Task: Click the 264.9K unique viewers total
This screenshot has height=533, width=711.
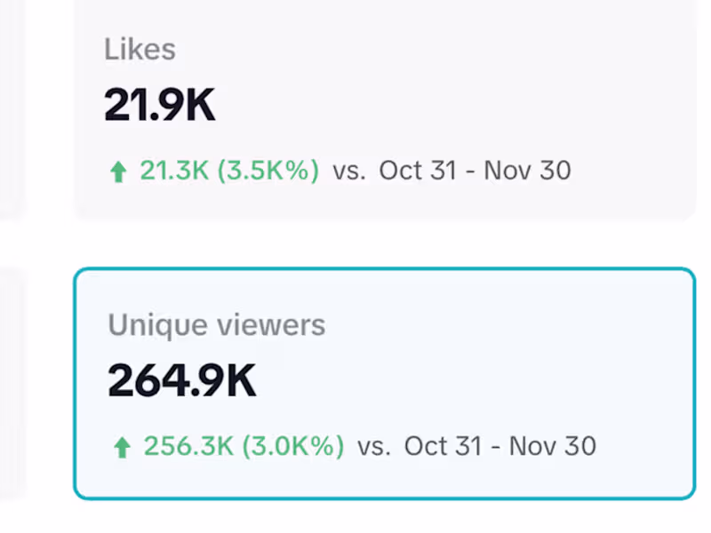Action: click(182, 381)
